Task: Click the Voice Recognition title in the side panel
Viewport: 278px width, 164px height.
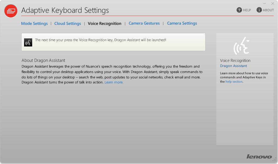Action: (x=235, y=61)
